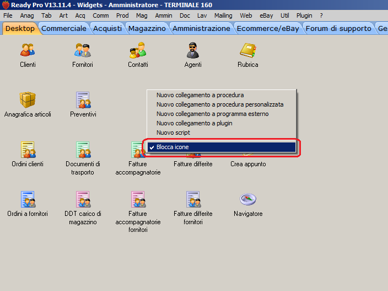
Task: Open the ? help menu
Action: [321, 15]
